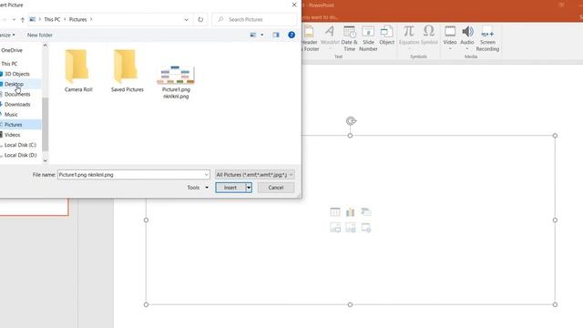This screenshot has height=328, width=583.
Task: Click the navigation pane scroll down arrow
Action: (x=46, y=160)
